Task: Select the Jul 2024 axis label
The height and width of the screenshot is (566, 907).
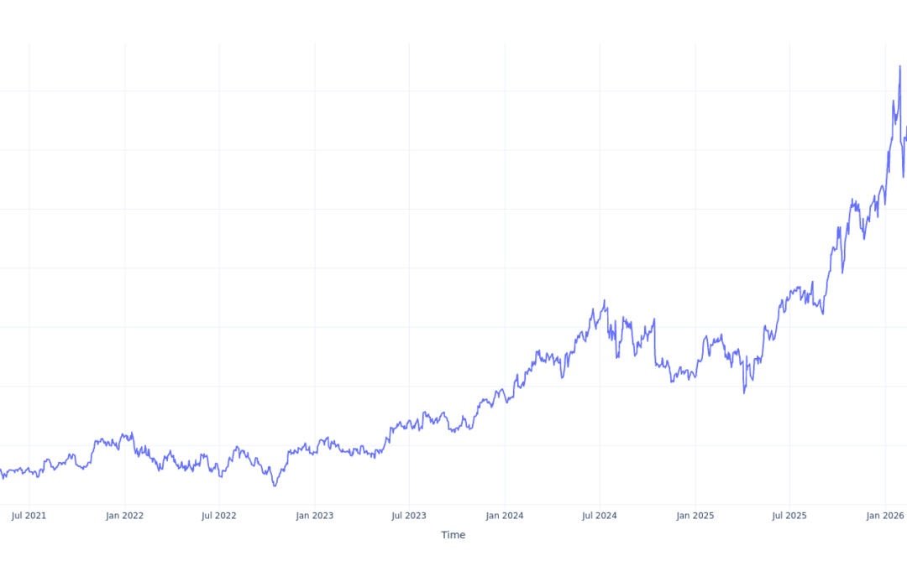Action: (600, 516)
